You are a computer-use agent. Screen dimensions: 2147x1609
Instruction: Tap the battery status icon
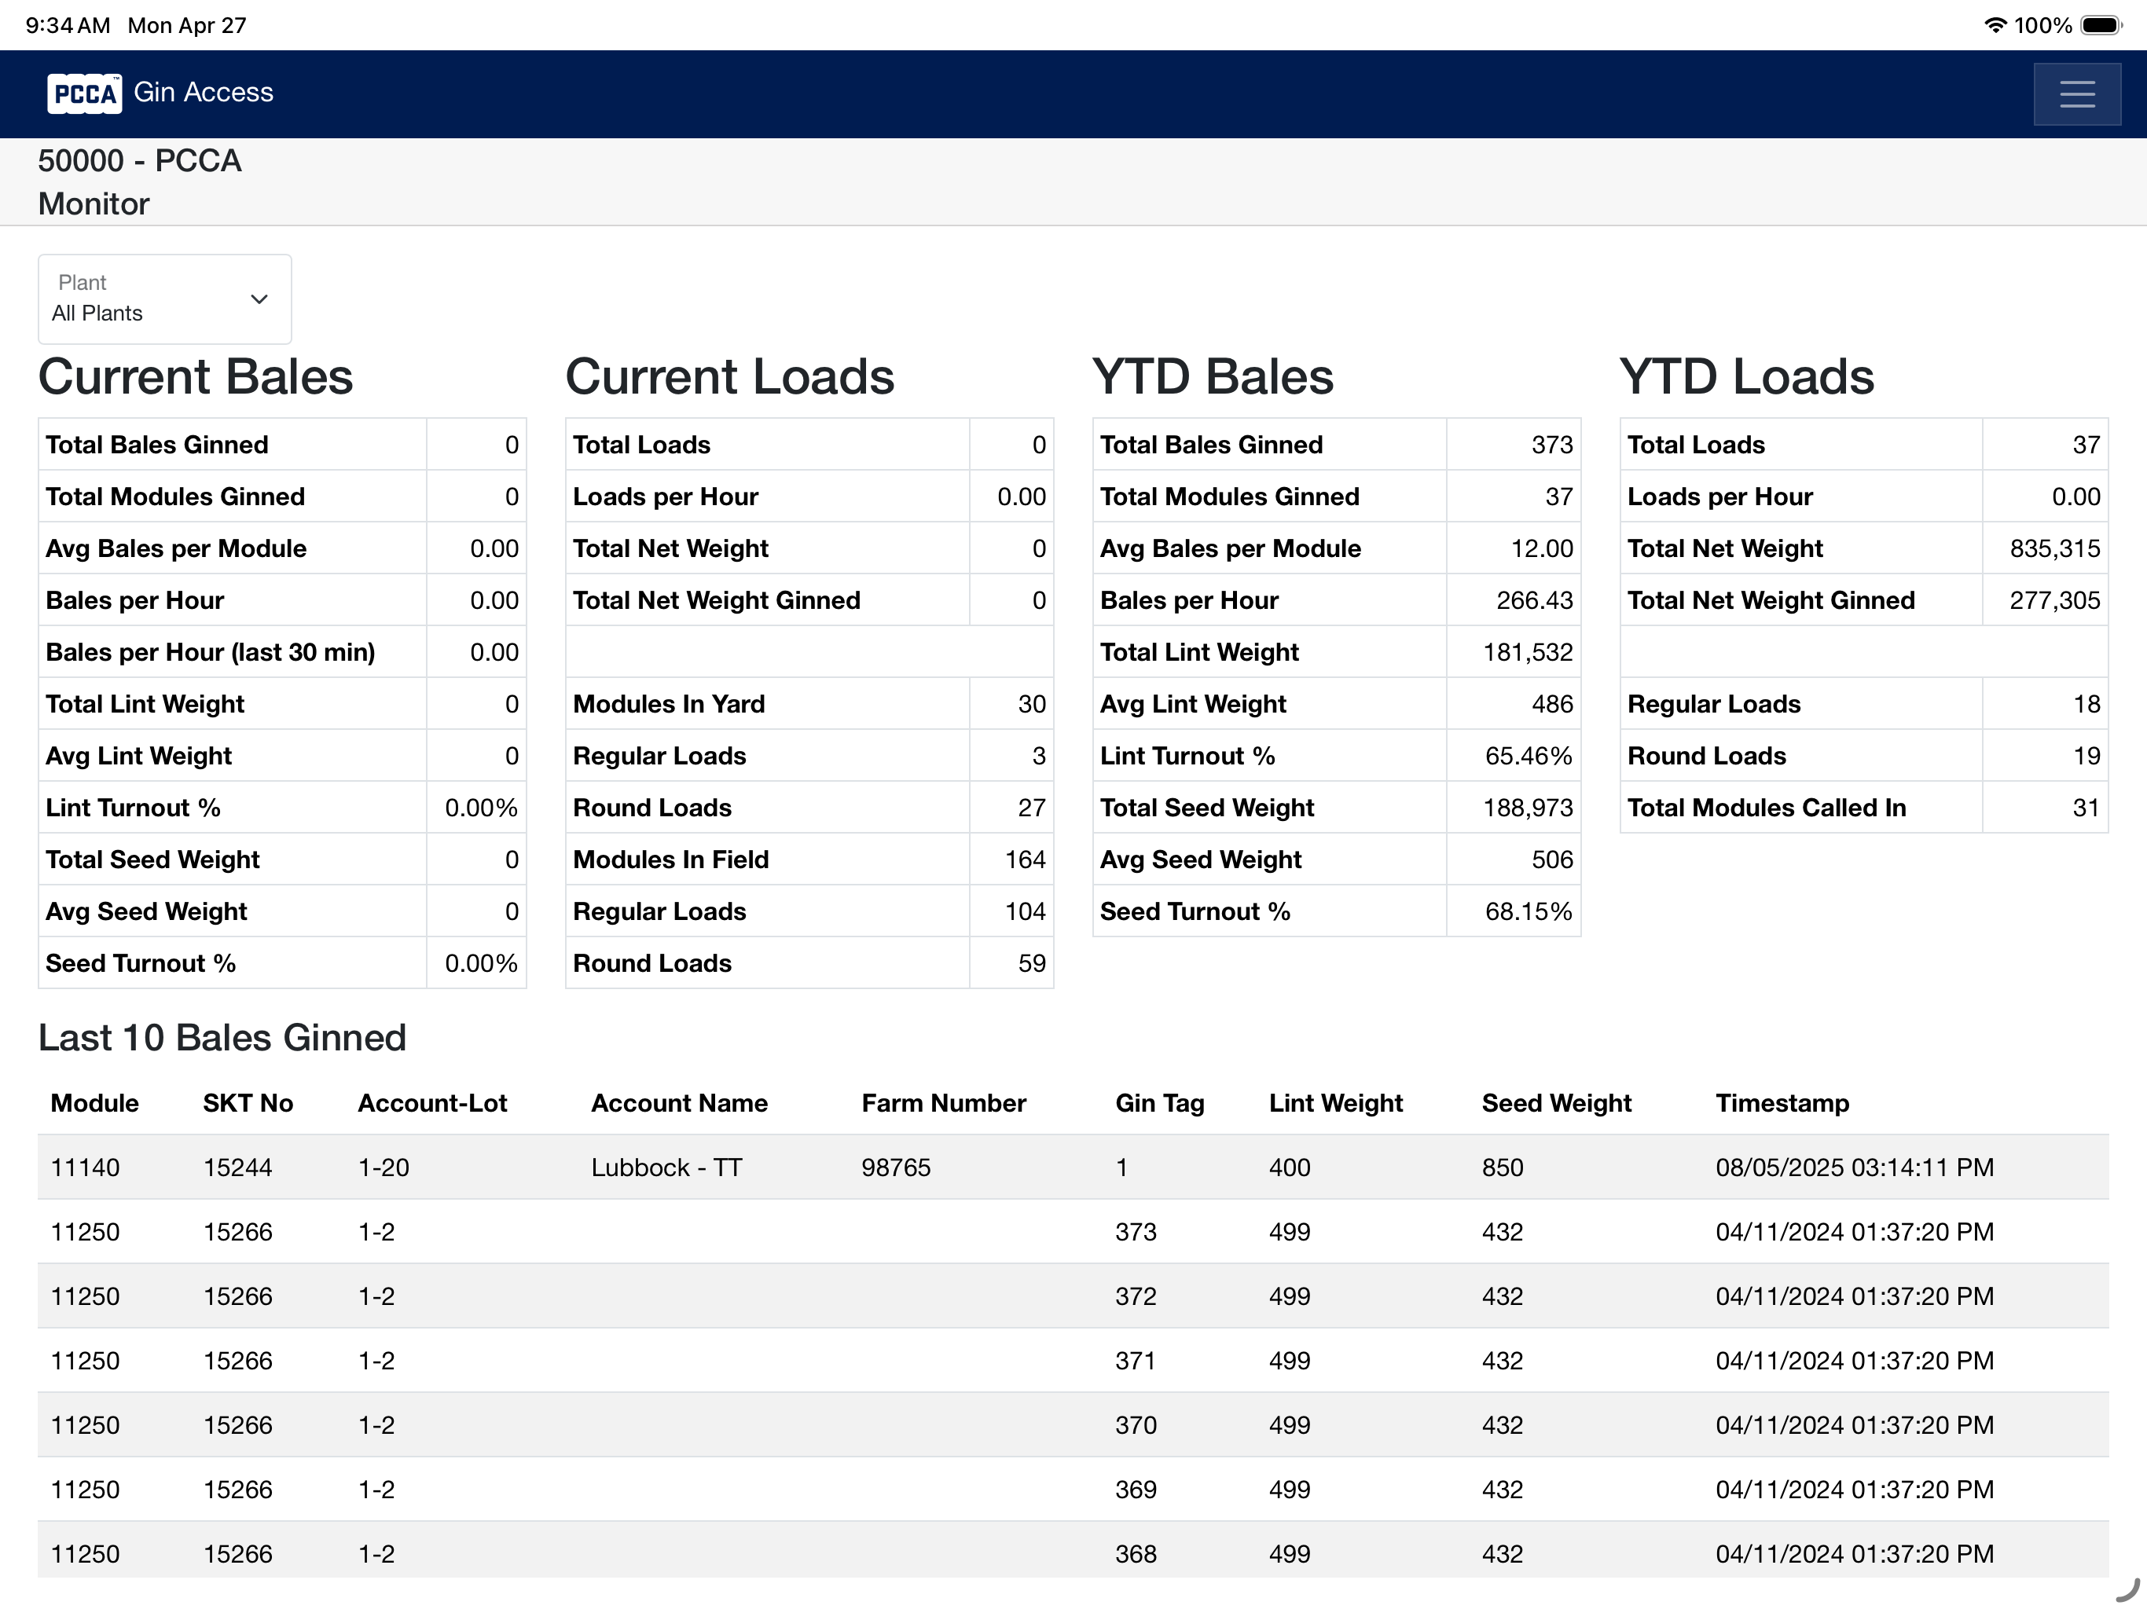point(2101,25)
